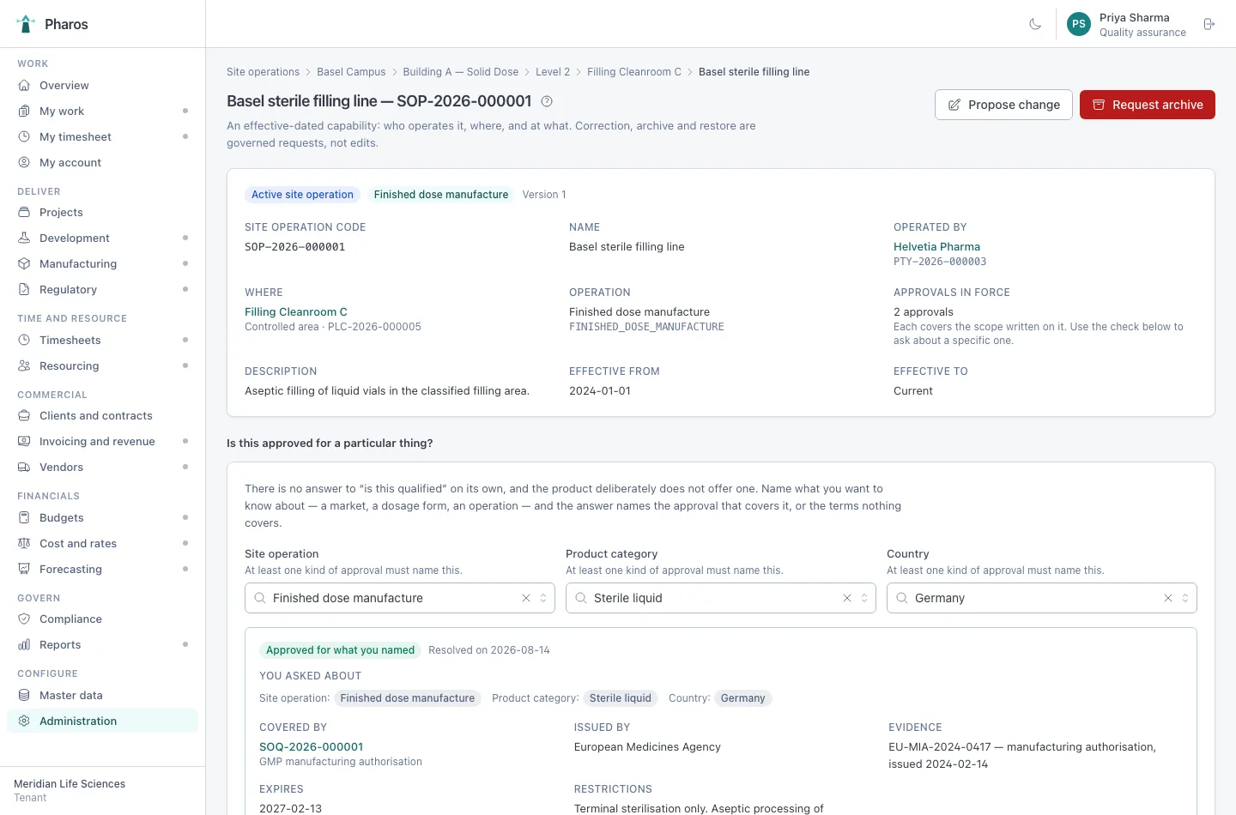Open help icon next to page title

click(x=547, y=101)
